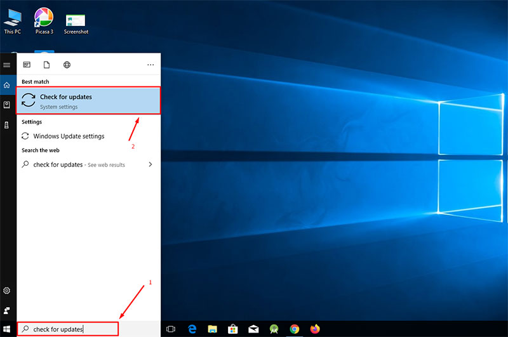Open the green Android icon app on taskbar
Viewport: 508px width, 337px height.
click(x=274, y=329)
